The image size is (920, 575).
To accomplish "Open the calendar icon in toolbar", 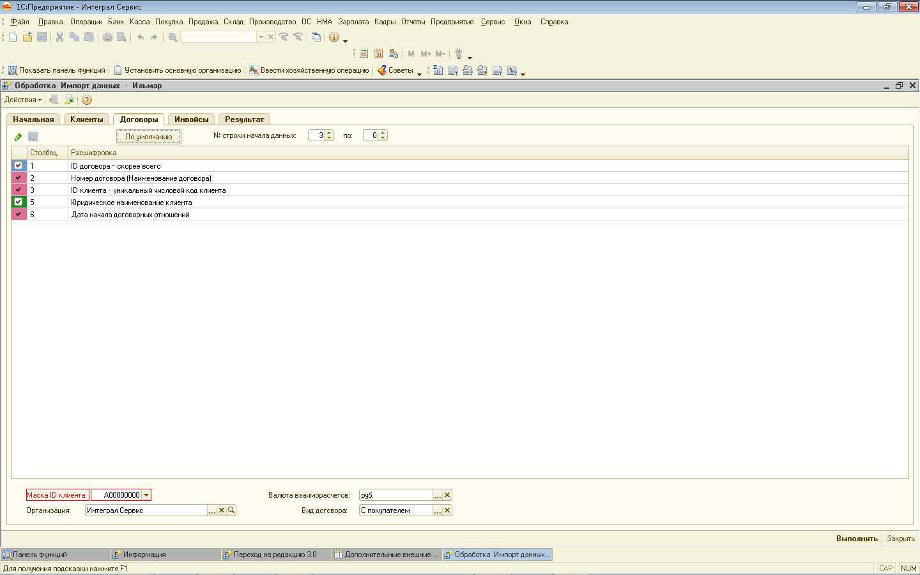I will coord(379,54).
